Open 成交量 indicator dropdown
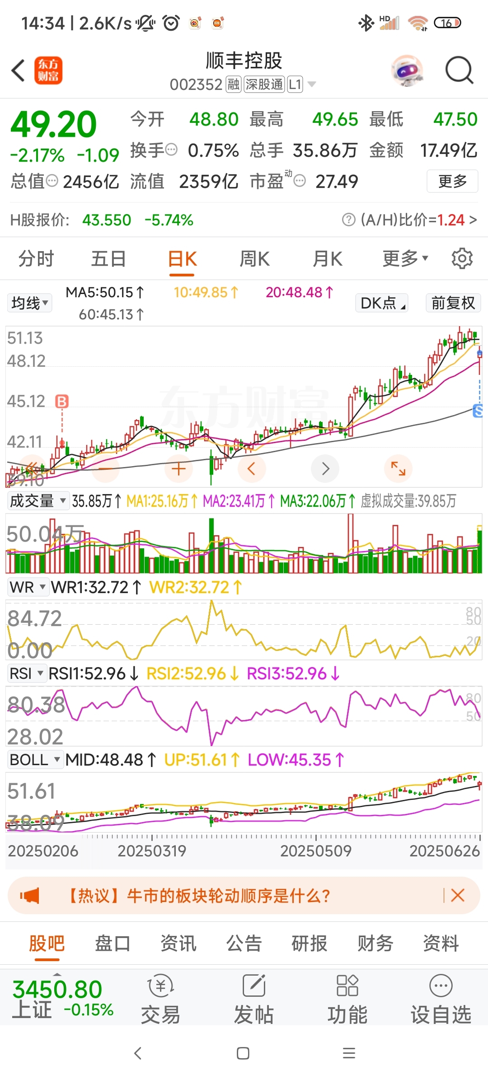The width and height of the screenshot is (488, 1084). coord(38,501)
